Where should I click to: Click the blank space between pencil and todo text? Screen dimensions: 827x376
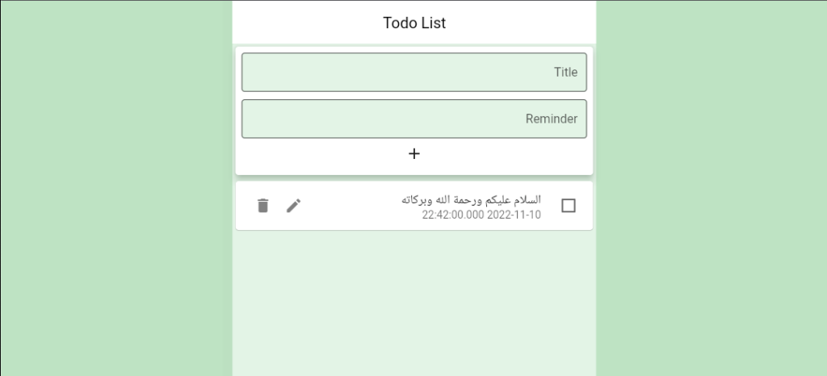tap(351, 206)
